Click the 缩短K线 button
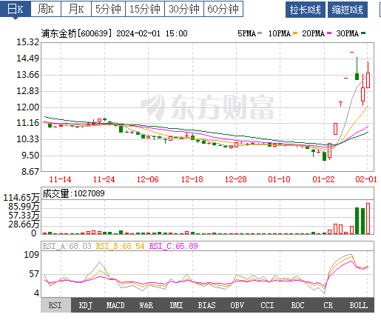The height and width of the screenshot is (320, 381). pos(348,10)
